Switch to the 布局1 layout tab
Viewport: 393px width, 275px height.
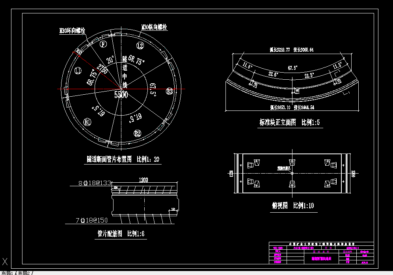(x=7, y=273)
